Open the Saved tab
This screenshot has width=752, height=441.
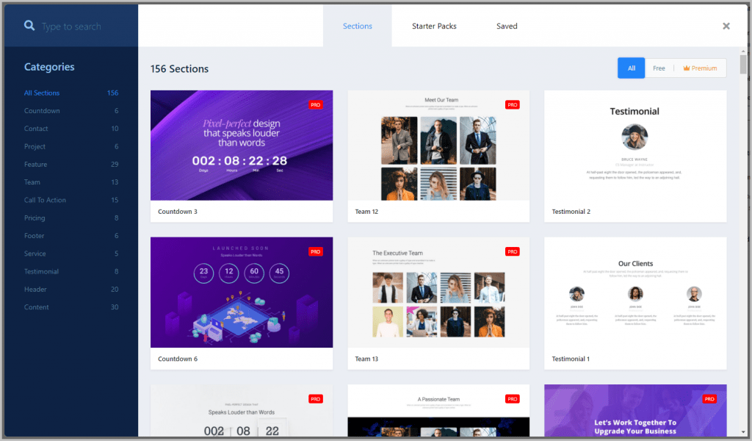click(507, 26)
